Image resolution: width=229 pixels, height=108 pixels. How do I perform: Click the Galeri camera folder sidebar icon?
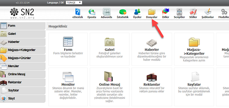pyautogui.click(x=3, y=34)
